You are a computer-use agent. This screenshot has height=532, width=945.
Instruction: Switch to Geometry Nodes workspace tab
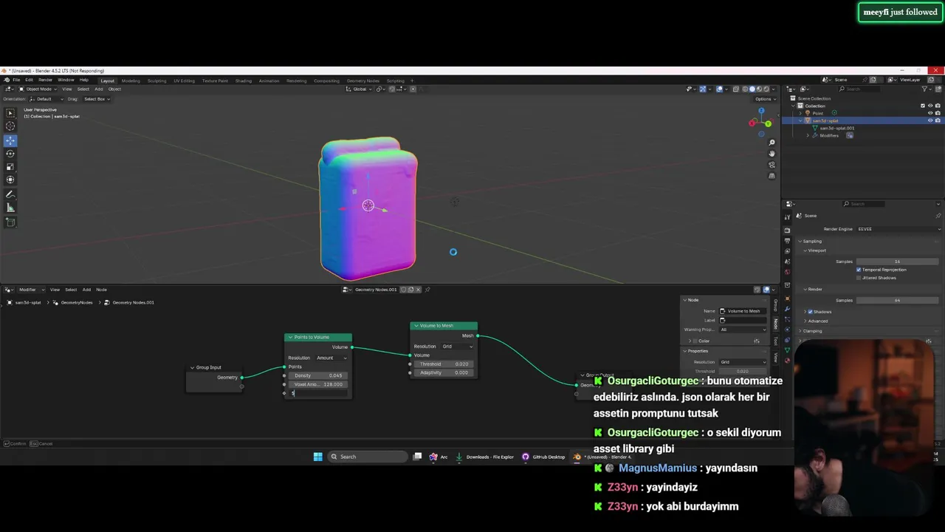click(x=362, y=81)
